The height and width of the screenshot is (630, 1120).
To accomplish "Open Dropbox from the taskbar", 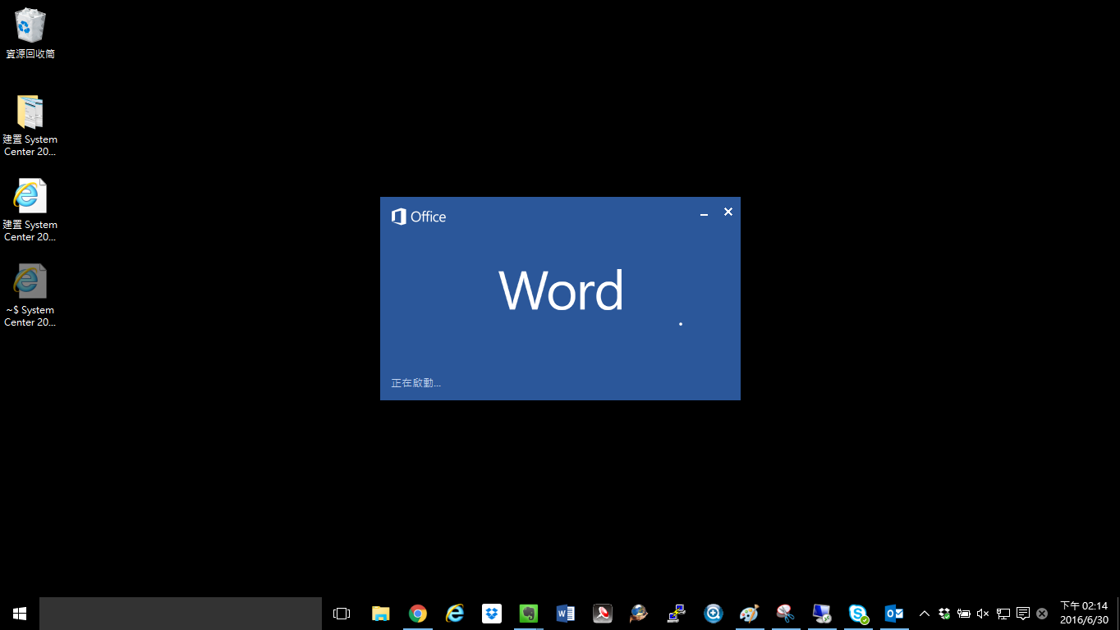I will [x=492, y=614].
